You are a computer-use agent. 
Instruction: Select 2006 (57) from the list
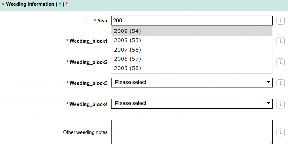click(x=192, y=59)
